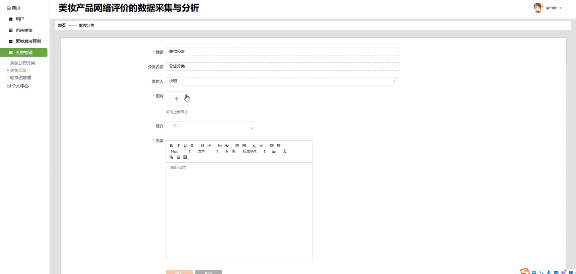Image resolution: width=576 pixels, height=274 pixels.
Task: Apply H1 heading in the editor
Action: [x=219, y=146]
